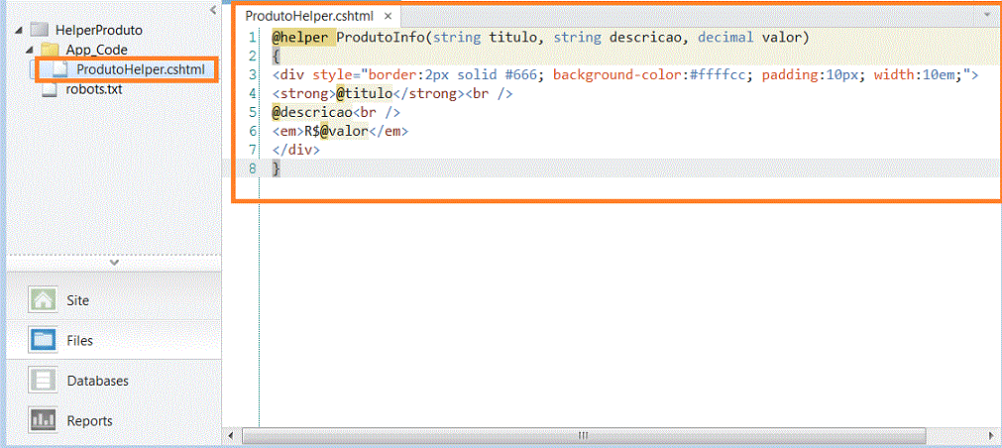Open the Reports workspace icon

click(44, 420)
